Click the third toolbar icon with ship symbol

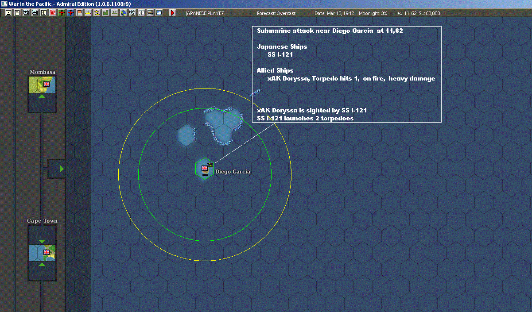point(26,13)
